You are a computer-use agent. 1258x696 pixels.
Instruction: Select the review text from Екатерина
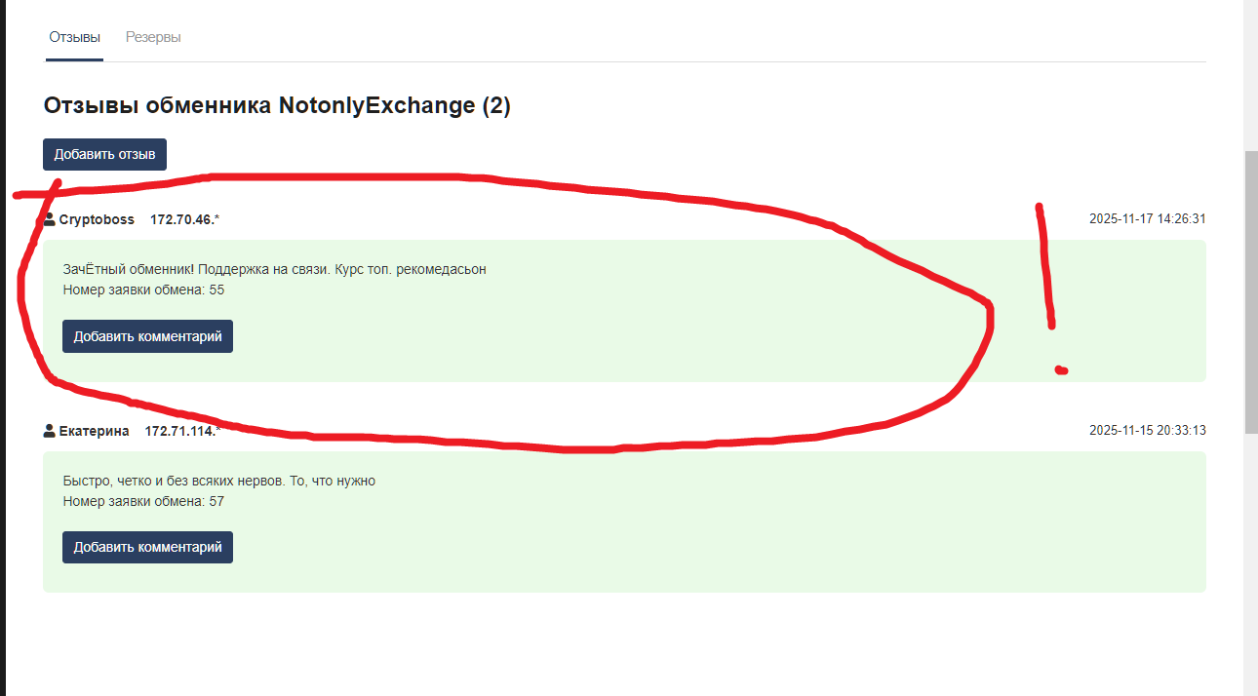point(218,480)
